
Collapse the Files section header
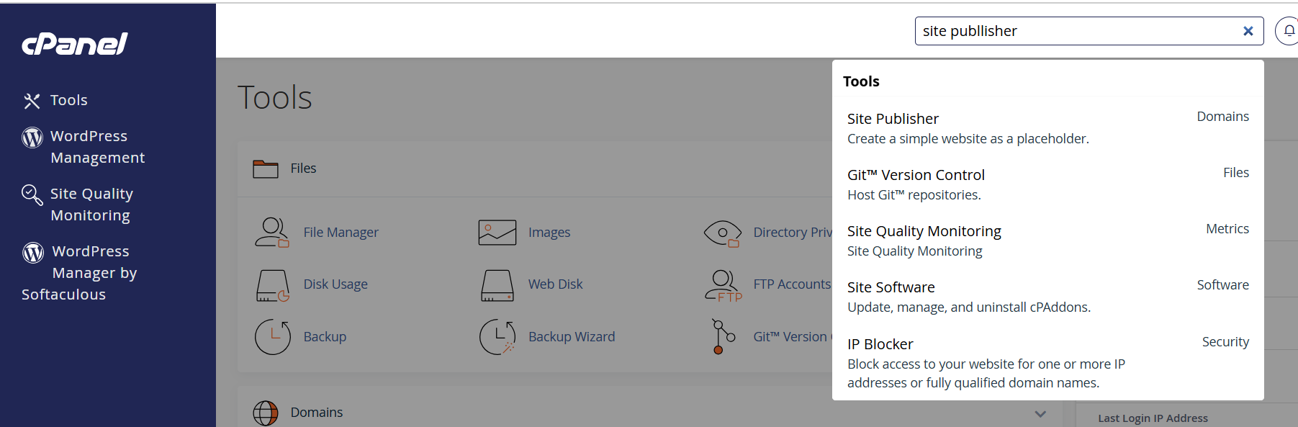click(x=535, y=168)
